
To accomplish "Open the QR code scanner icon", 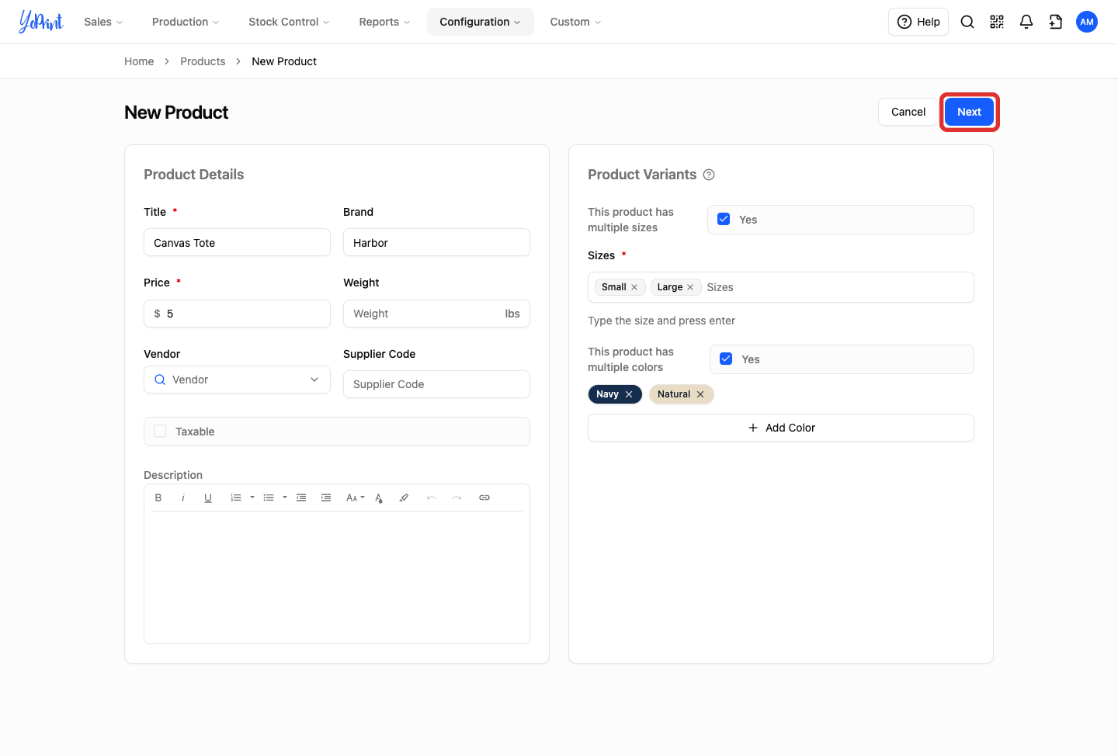I will (997, 22).
